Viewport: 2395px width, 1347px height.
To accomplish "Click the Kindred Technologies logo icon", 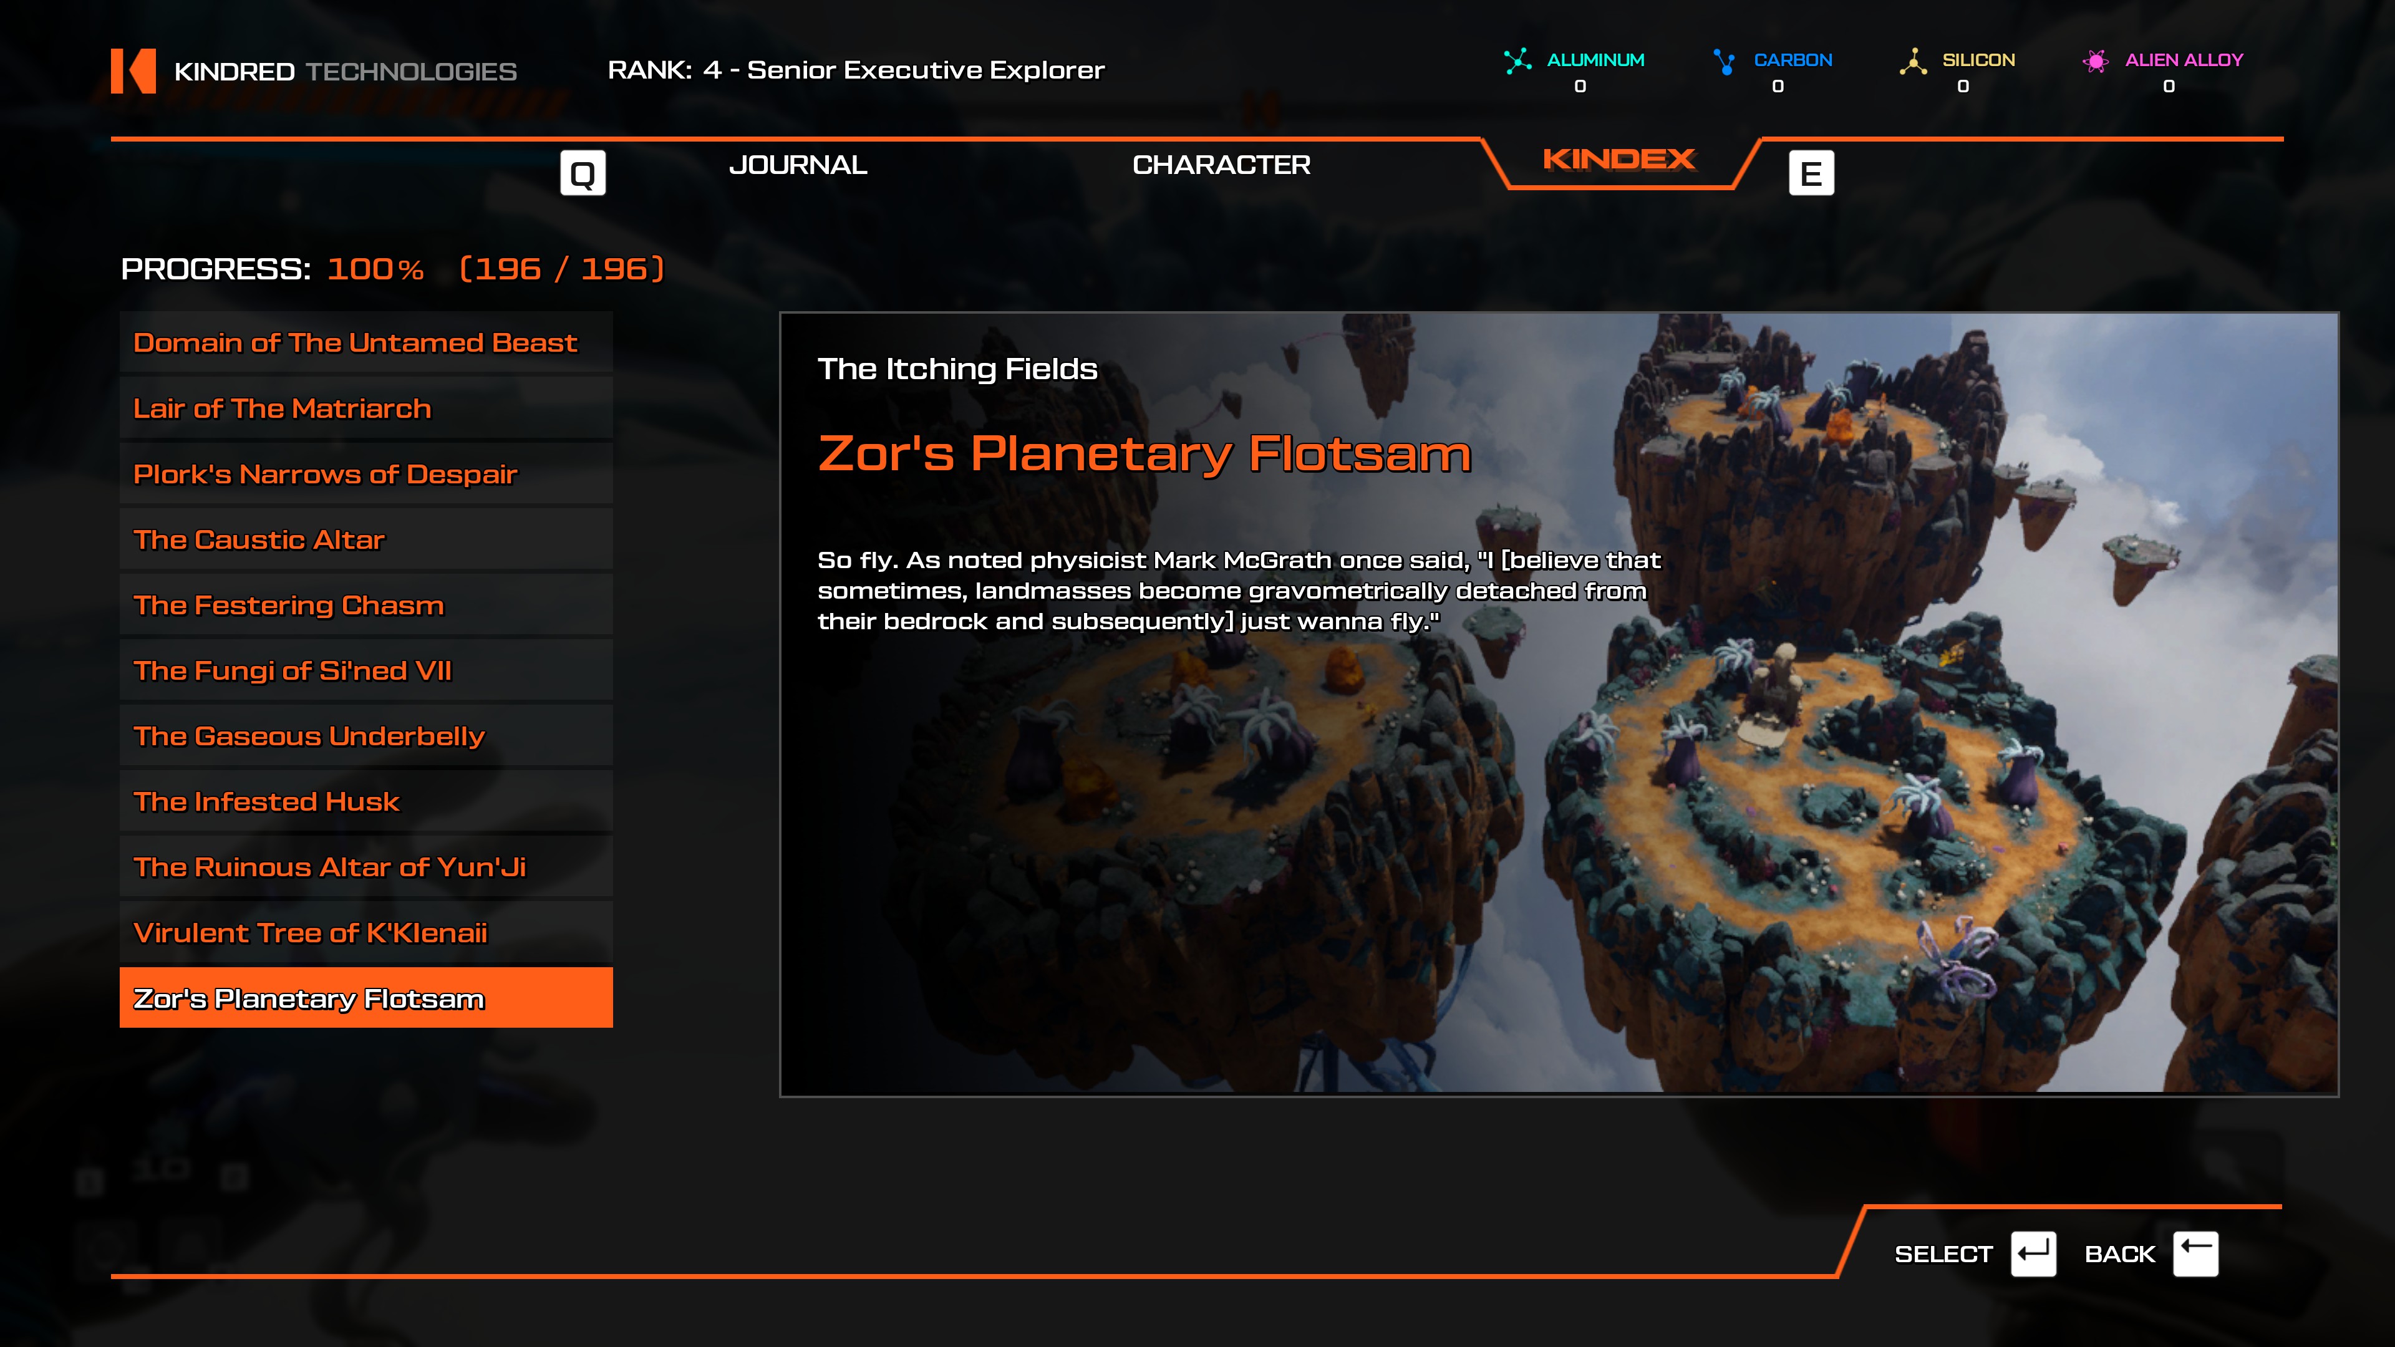I will coord(133,70).
